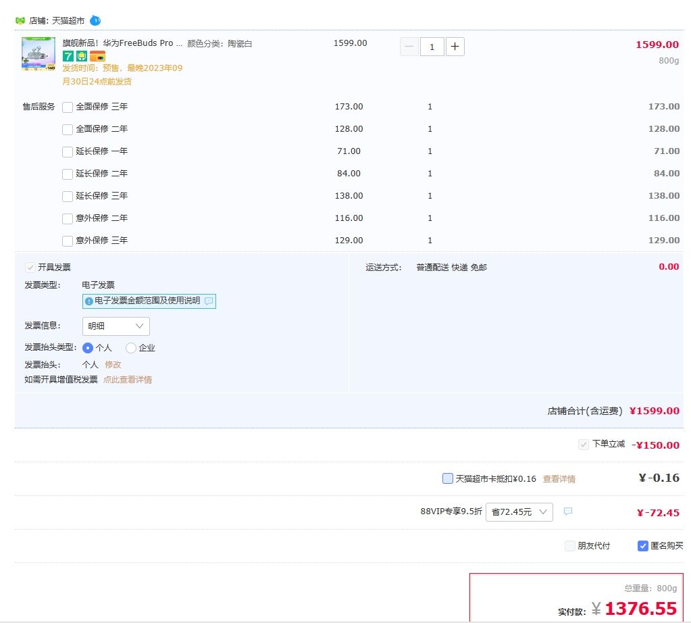Click the 88VIP专享9.5折 label

click(451, 512)
